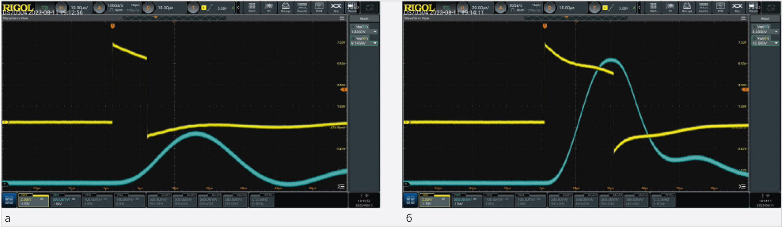Open Waveform View hamburger menu in screenshot б

pyautogui.click(x=743, y=18)
